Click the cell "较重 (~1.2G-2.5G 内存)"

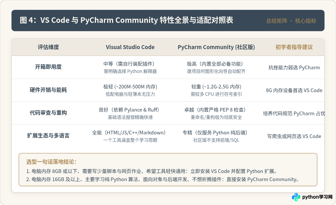coord(216,87)
